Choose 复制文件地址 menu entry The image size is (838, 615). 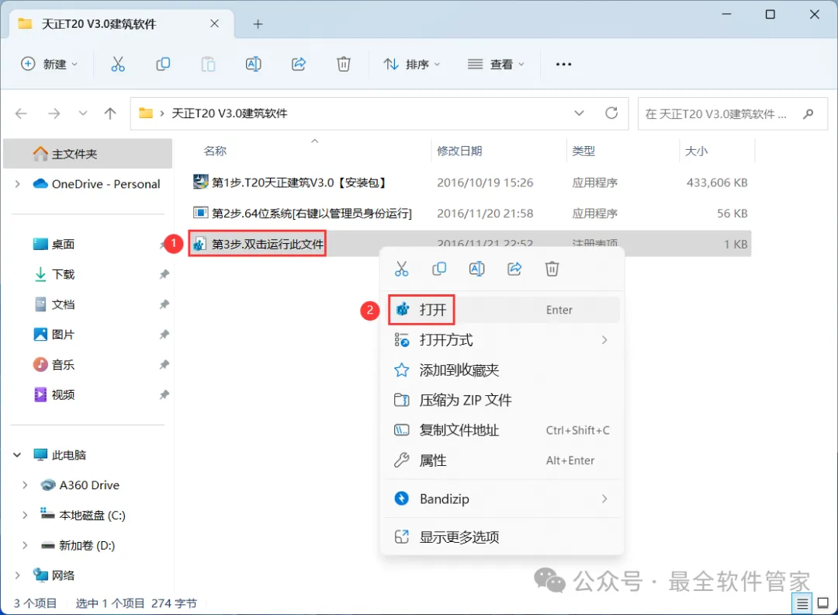pyautogui.click(x=501, y=430)
